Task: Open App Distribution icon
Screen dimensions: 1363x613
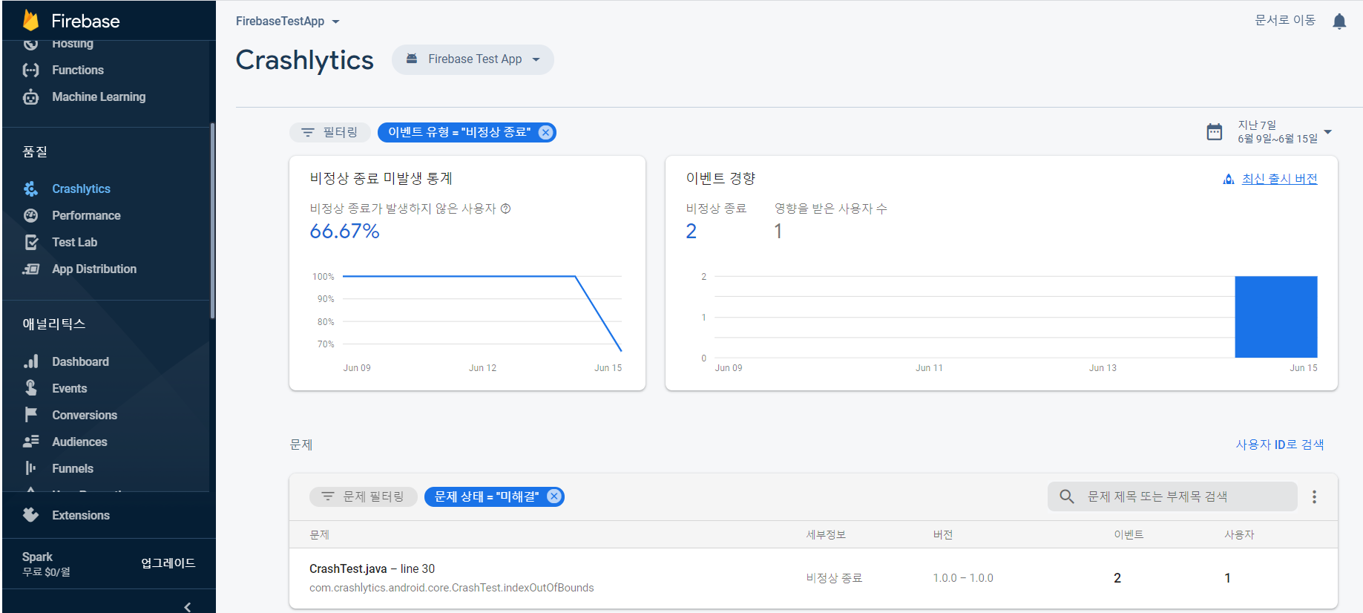Action: click(30, 269)
